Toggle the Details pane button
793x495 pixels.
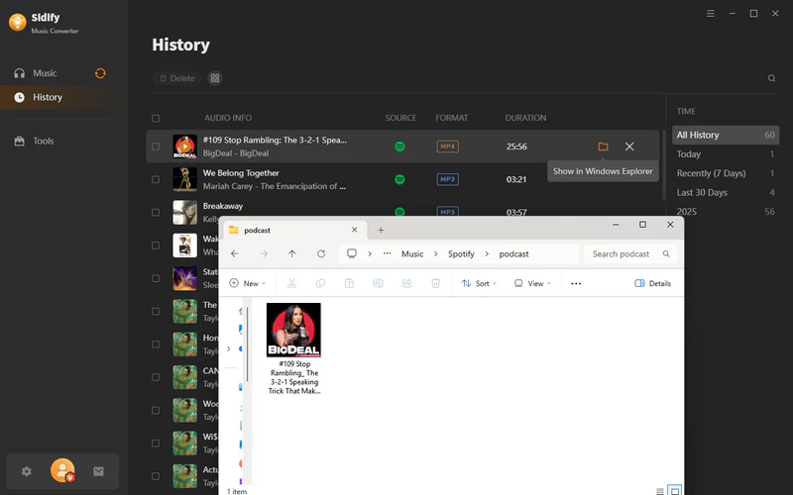(x=652, y=283)
